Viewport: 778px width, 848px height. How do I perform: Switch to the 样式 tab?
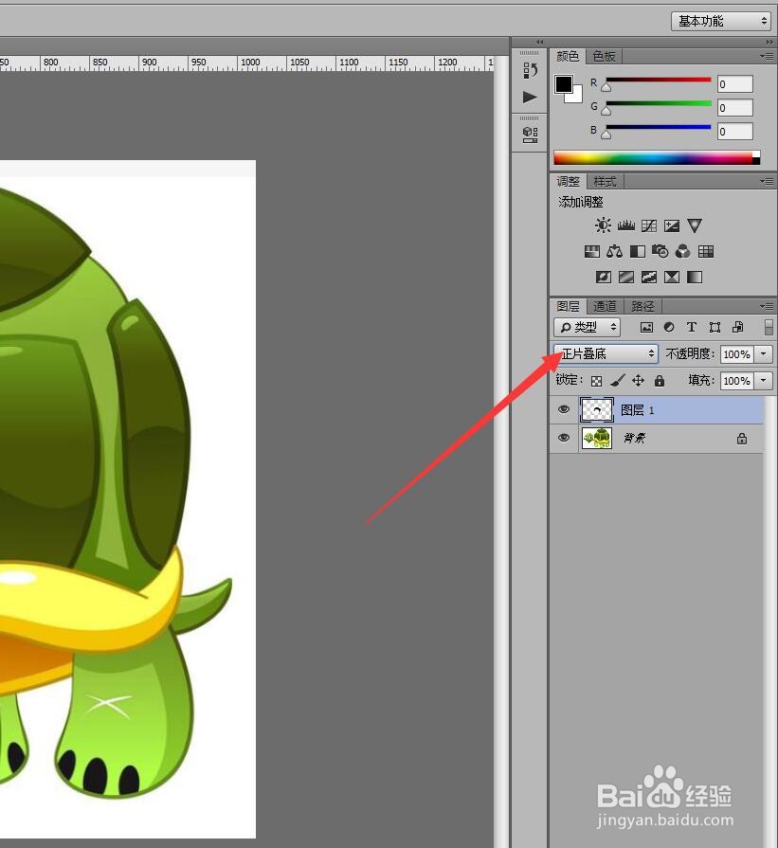tap(605, 182)
